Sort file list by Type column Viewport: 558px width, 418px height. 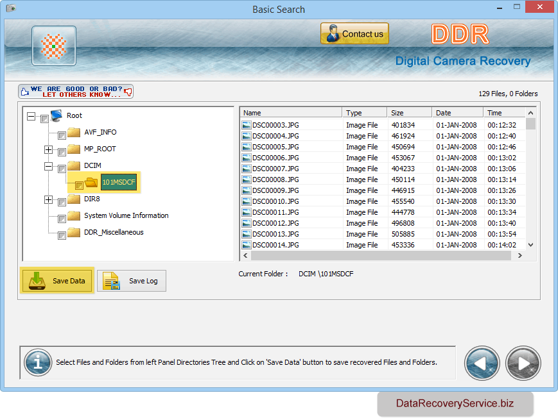(365, 113)
